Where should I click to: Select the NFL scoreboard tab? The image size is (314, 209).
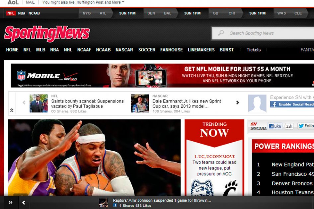(x=11, y=13)
